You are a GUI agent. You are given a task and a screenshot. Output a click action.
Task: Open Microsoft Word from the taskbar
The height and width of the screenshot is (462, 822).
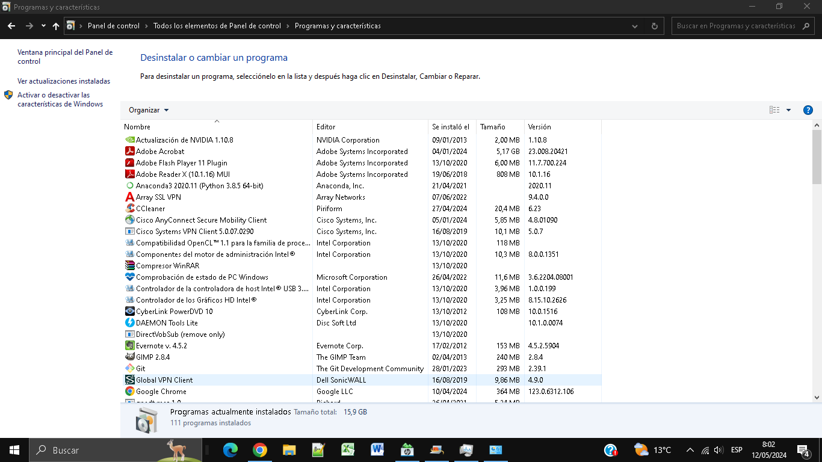pyautogui.click(x=378, y=450)
